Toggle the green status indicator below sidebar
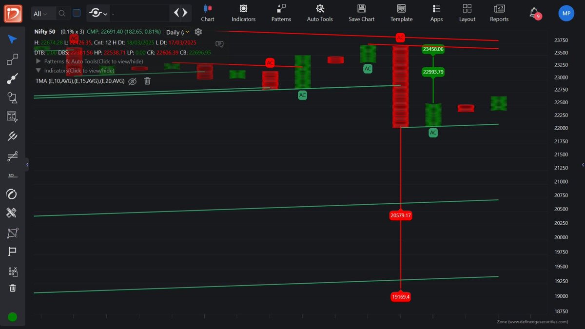The image size is (585, 329). pos(12,317)
